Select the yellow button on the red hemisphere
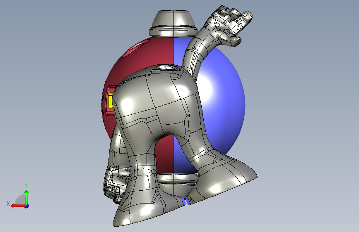 (x=111, y=101)
